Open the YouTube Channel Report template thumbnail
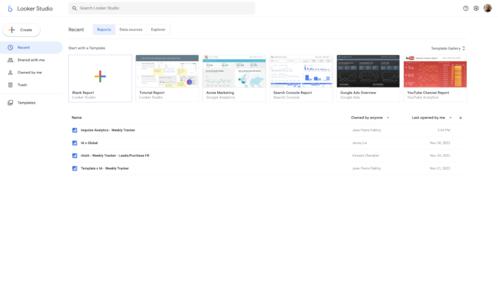 435,71
